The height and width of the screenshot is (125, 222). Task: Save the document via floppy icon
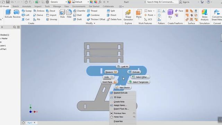[8, 2]
